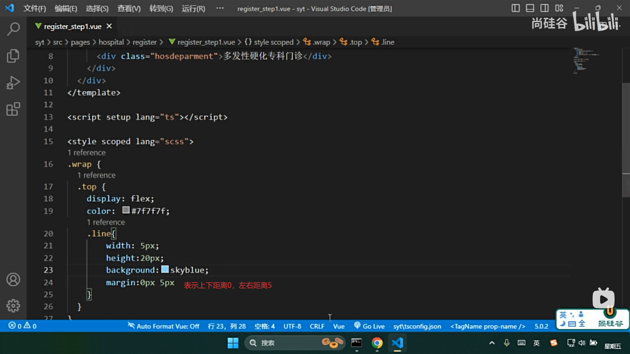Open errors and warnings status indicator

click(22, 326)
